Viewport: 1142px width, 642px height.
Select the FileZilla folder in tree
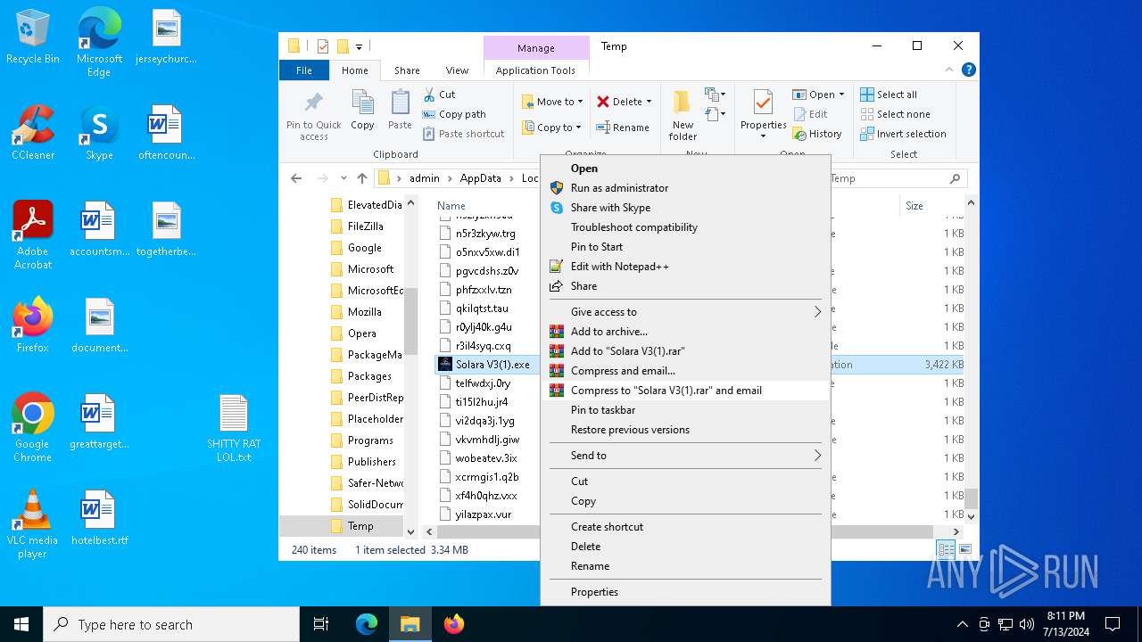pyautogui.click(x=365, y=226)
